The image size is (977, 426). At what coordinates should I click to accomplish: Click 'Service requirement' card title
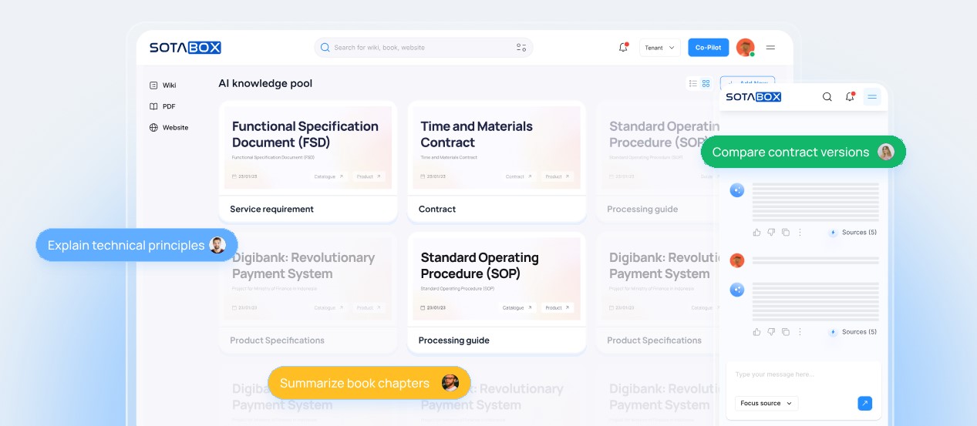pos(271,209)
